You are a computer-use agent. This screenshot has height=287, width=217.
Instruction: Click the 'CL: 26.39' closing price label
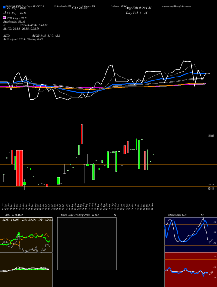point(80,8)
